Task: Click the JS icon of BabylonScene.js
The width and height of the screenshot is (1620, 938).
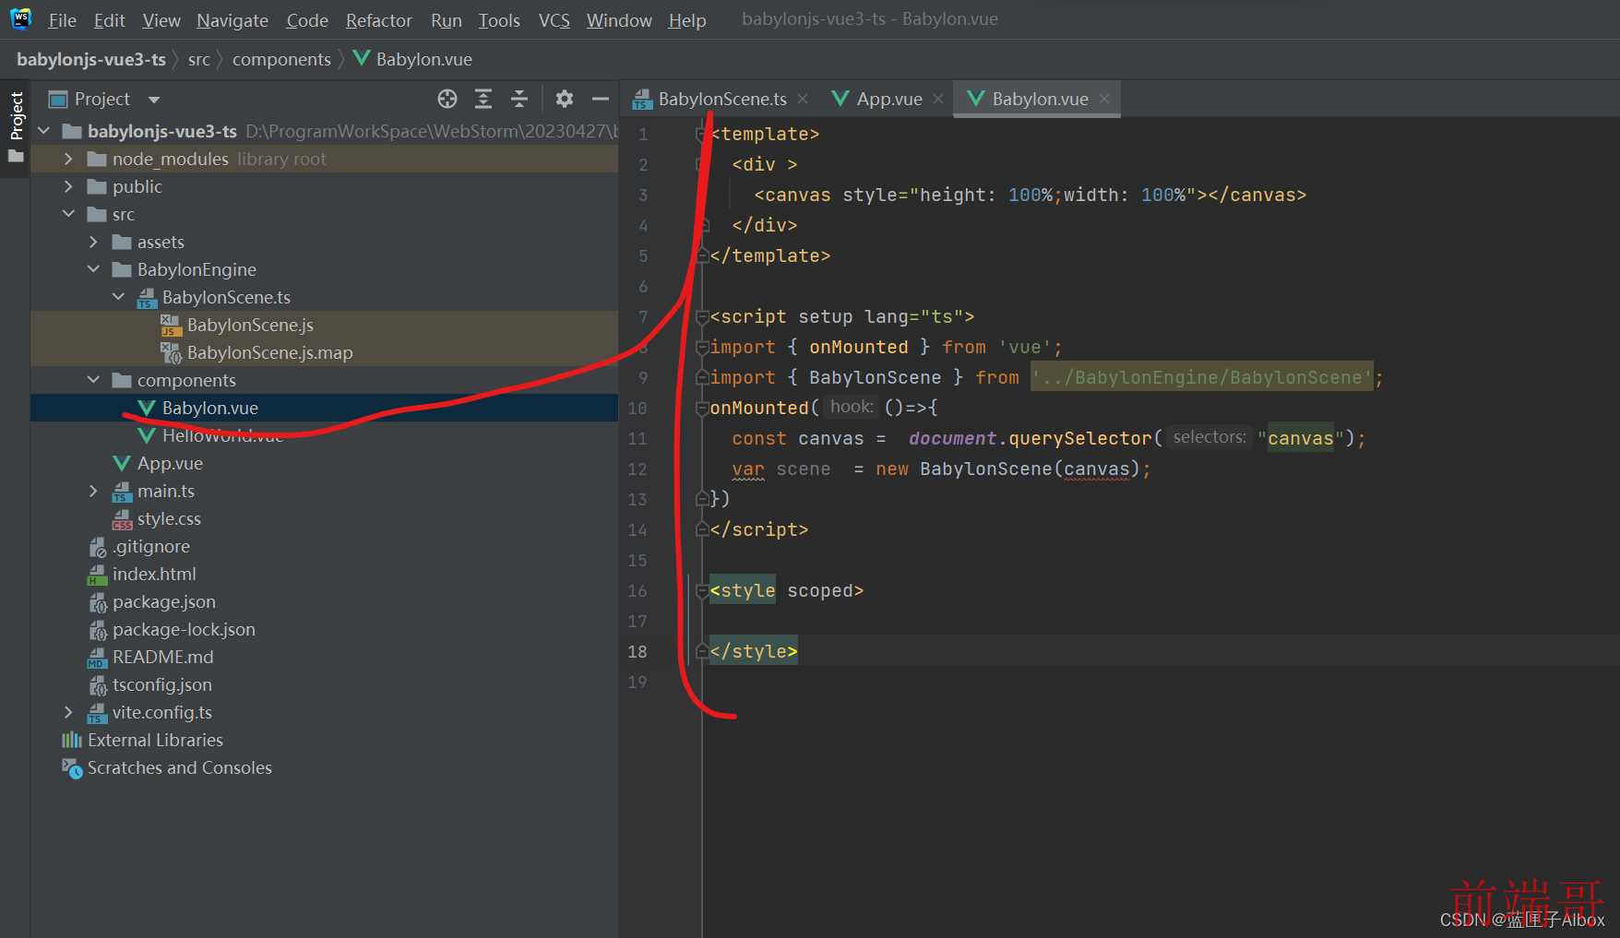Action: click(x=171, y=325)
